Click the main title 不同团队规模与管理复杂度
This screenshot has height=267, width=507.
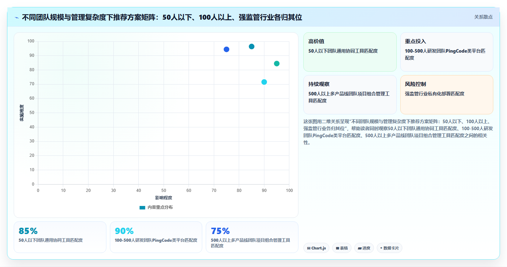tap(162, 17)
